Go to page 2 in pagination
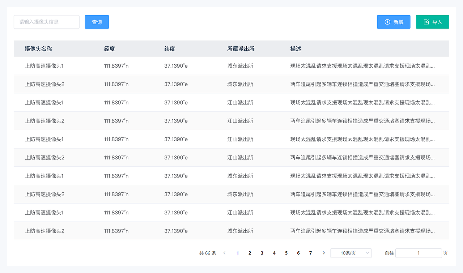Viewport: 463px width, 273px height. [x=250, y=253]
